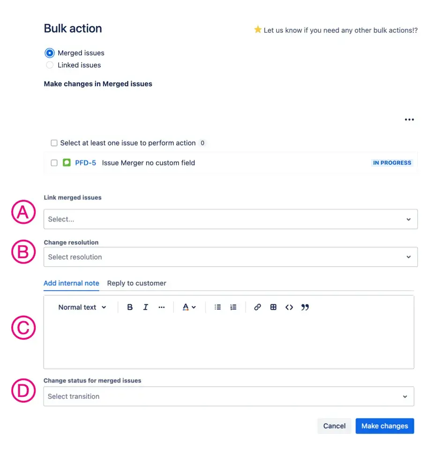Screen dimensions: 447x455
Task: Insert a numbered list in the editor
Action: (233, 307)
